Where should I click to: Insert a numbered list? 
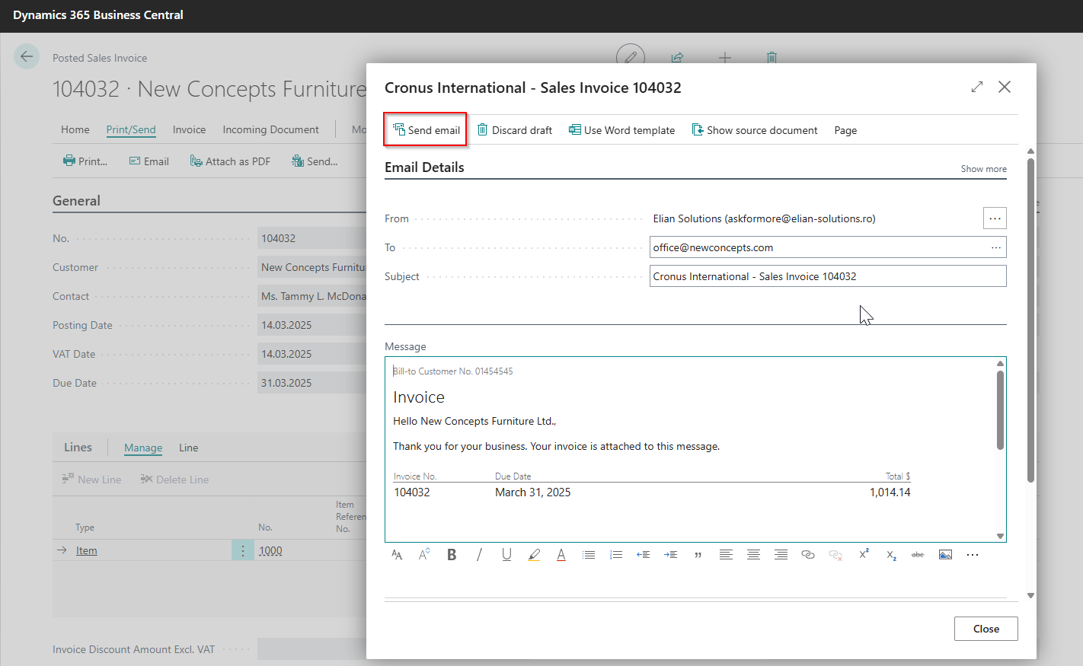tap(616, 555)
